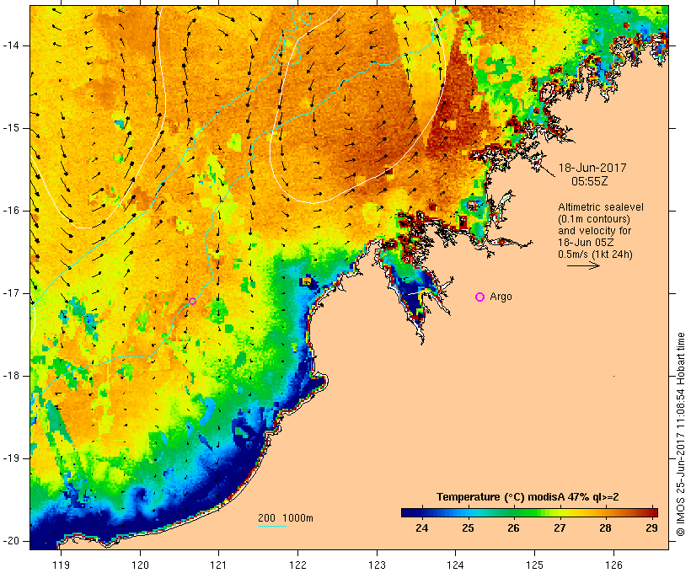Click the 'Altimetric sealevel' text
Image resolution: width=691 pixels, height=573 pixels.
pos(601,207)
